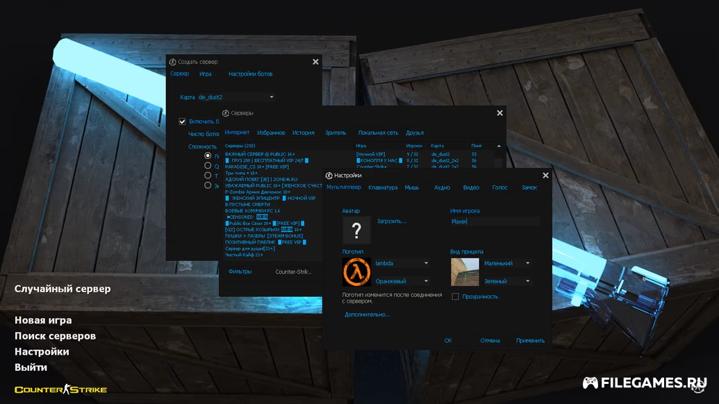Switch to the Мышь settings tab
This screenshot has height=404, width=719.
[x=412, y=187]
